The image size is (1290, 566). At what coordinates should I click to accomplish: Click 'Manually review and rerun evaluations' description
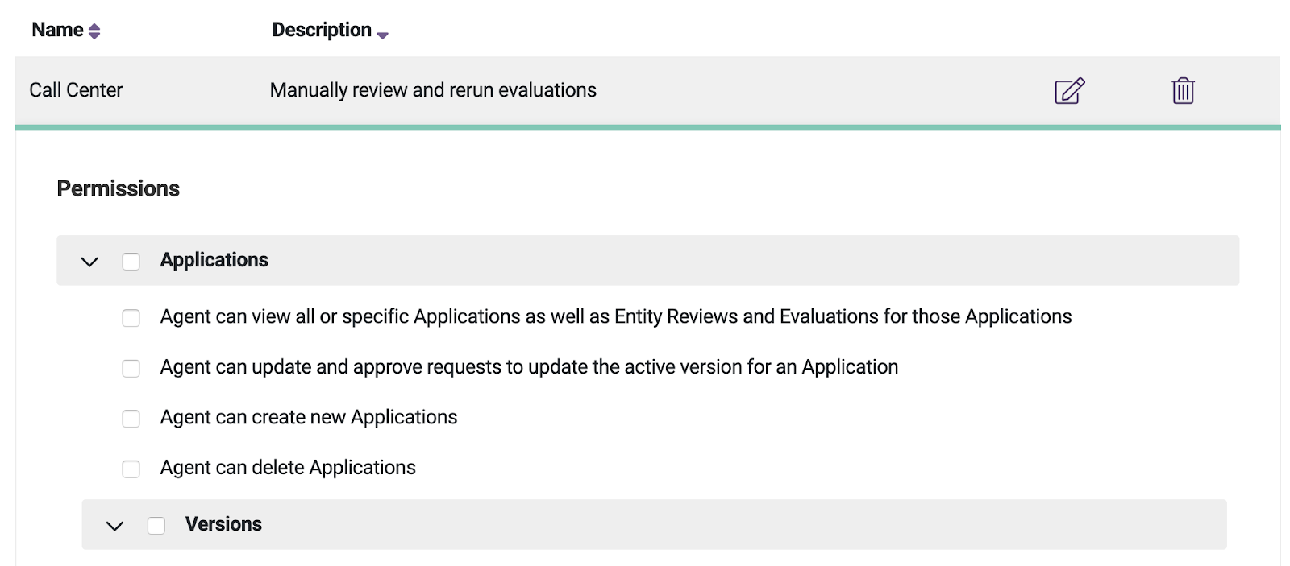coord(433,90)
